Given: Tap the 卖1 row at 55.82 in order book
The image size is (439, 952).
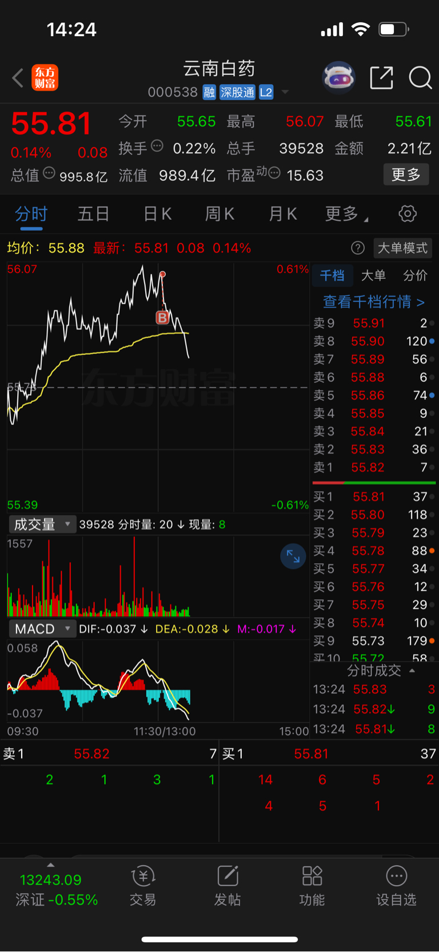Looking at the screenshot, I should [374, 468].
